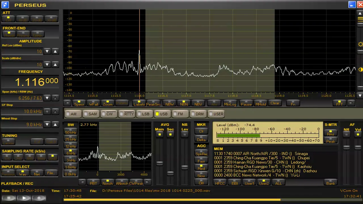This screenshot has height=204, width=363.
Task: Enable the NBV noise blanker
Action: click(x=198, y=103)
